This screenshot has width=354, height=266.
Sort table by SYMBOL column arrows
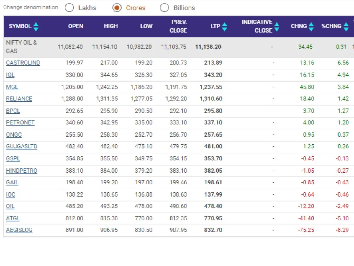[x=36, y=27]
